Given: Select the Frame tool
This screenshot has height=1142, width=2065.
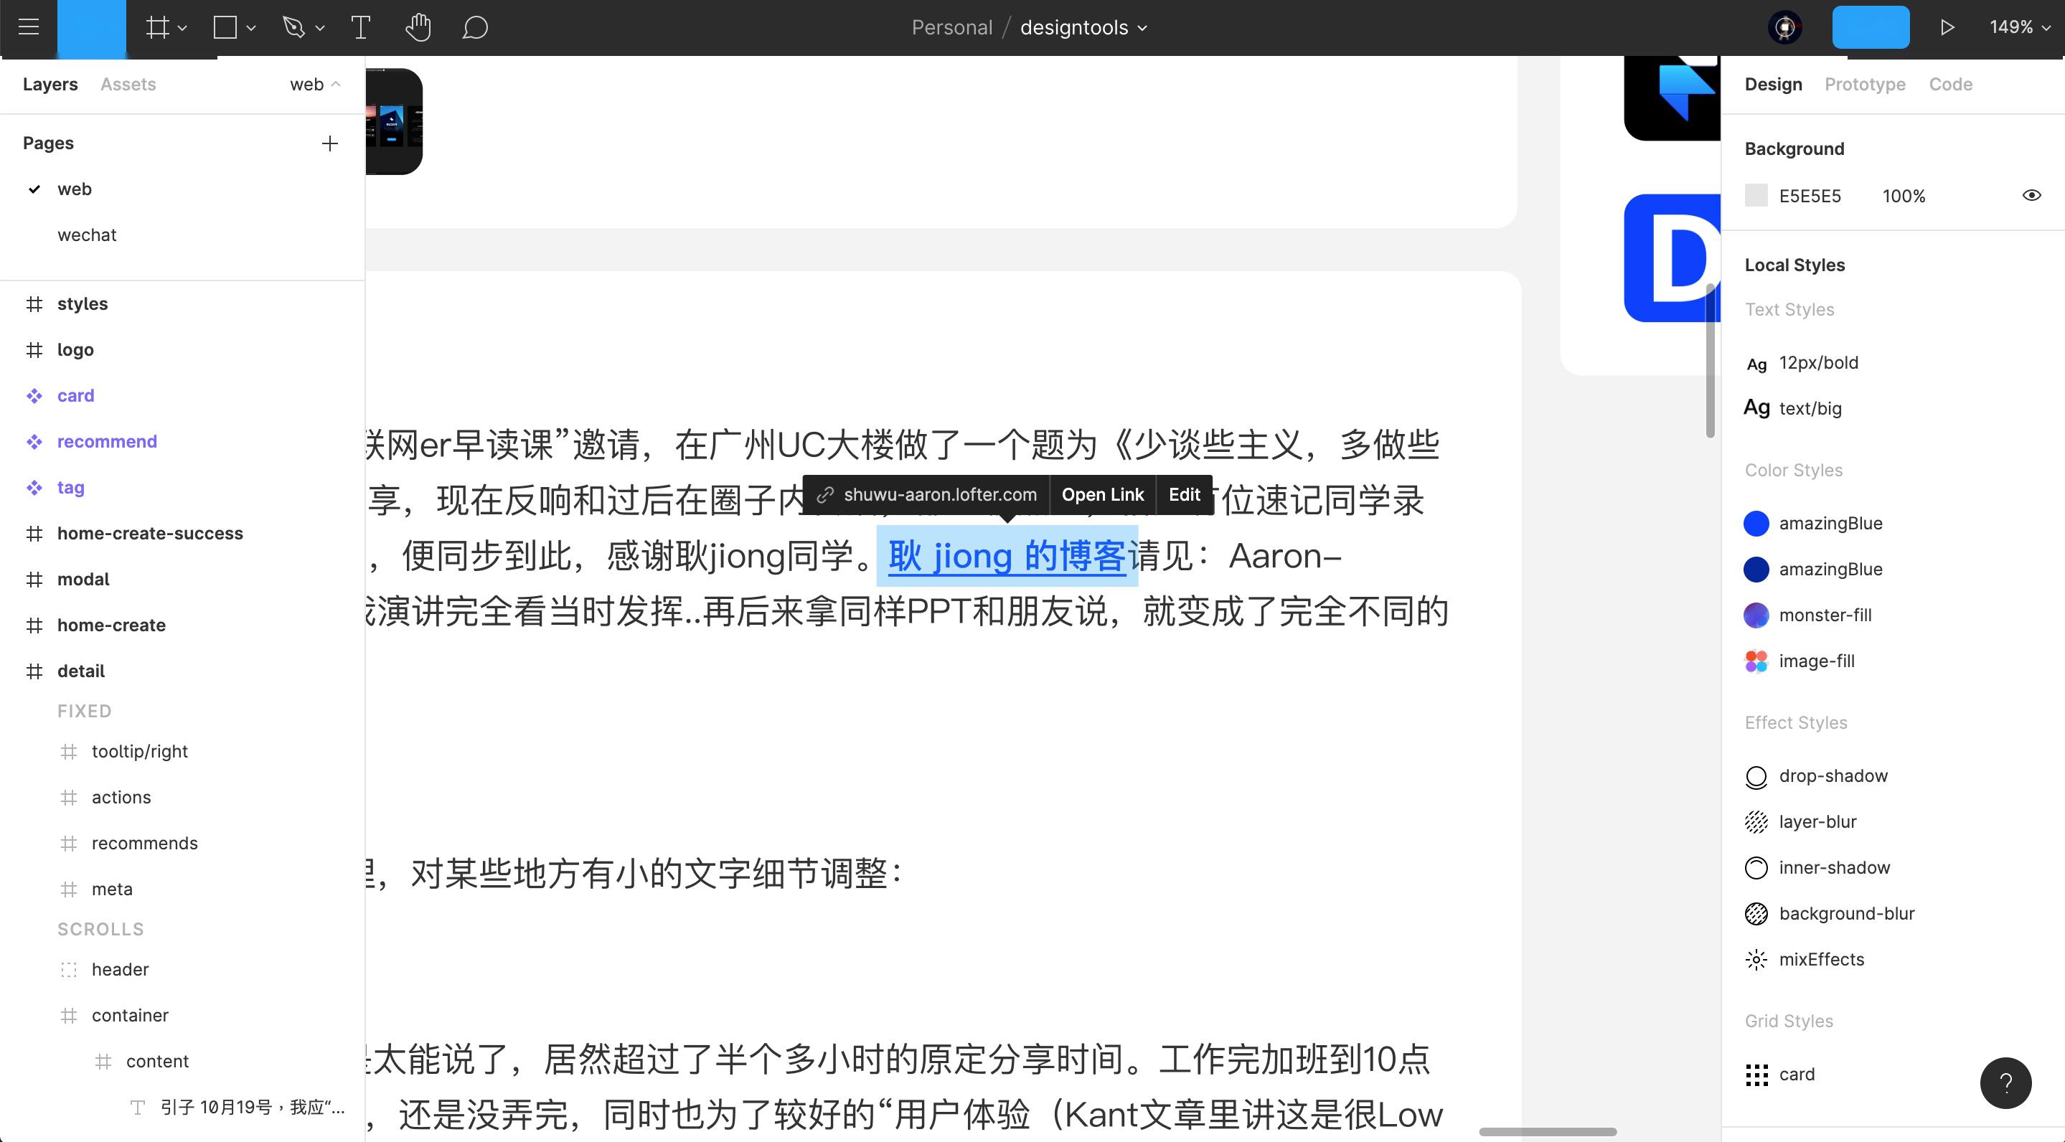Looking at the screenshot, I should click(157, 27).
